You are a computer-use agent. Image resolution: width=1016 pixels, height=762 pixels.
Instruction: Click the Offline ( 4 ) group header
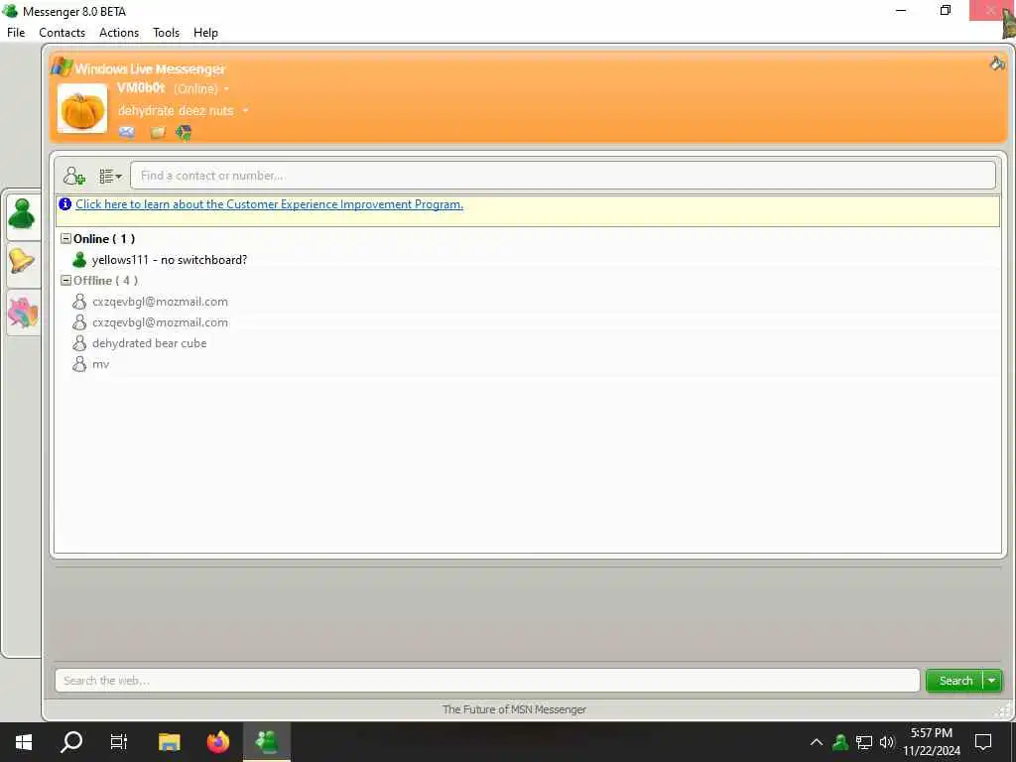click(x=105, y=281)
